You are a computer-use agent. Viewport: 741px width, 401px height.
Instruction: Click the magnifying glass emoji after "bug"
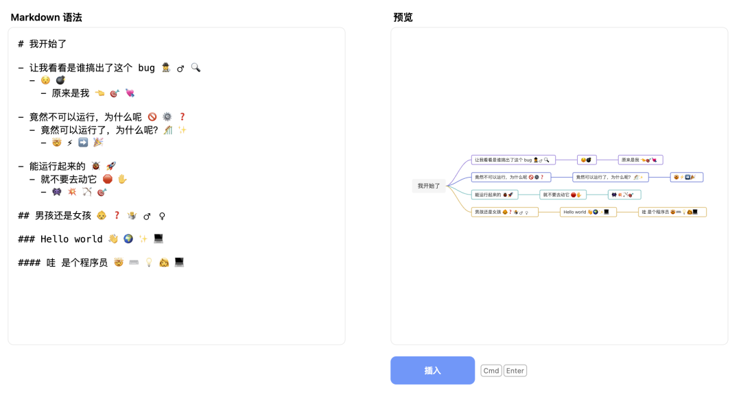pos(195,69)
